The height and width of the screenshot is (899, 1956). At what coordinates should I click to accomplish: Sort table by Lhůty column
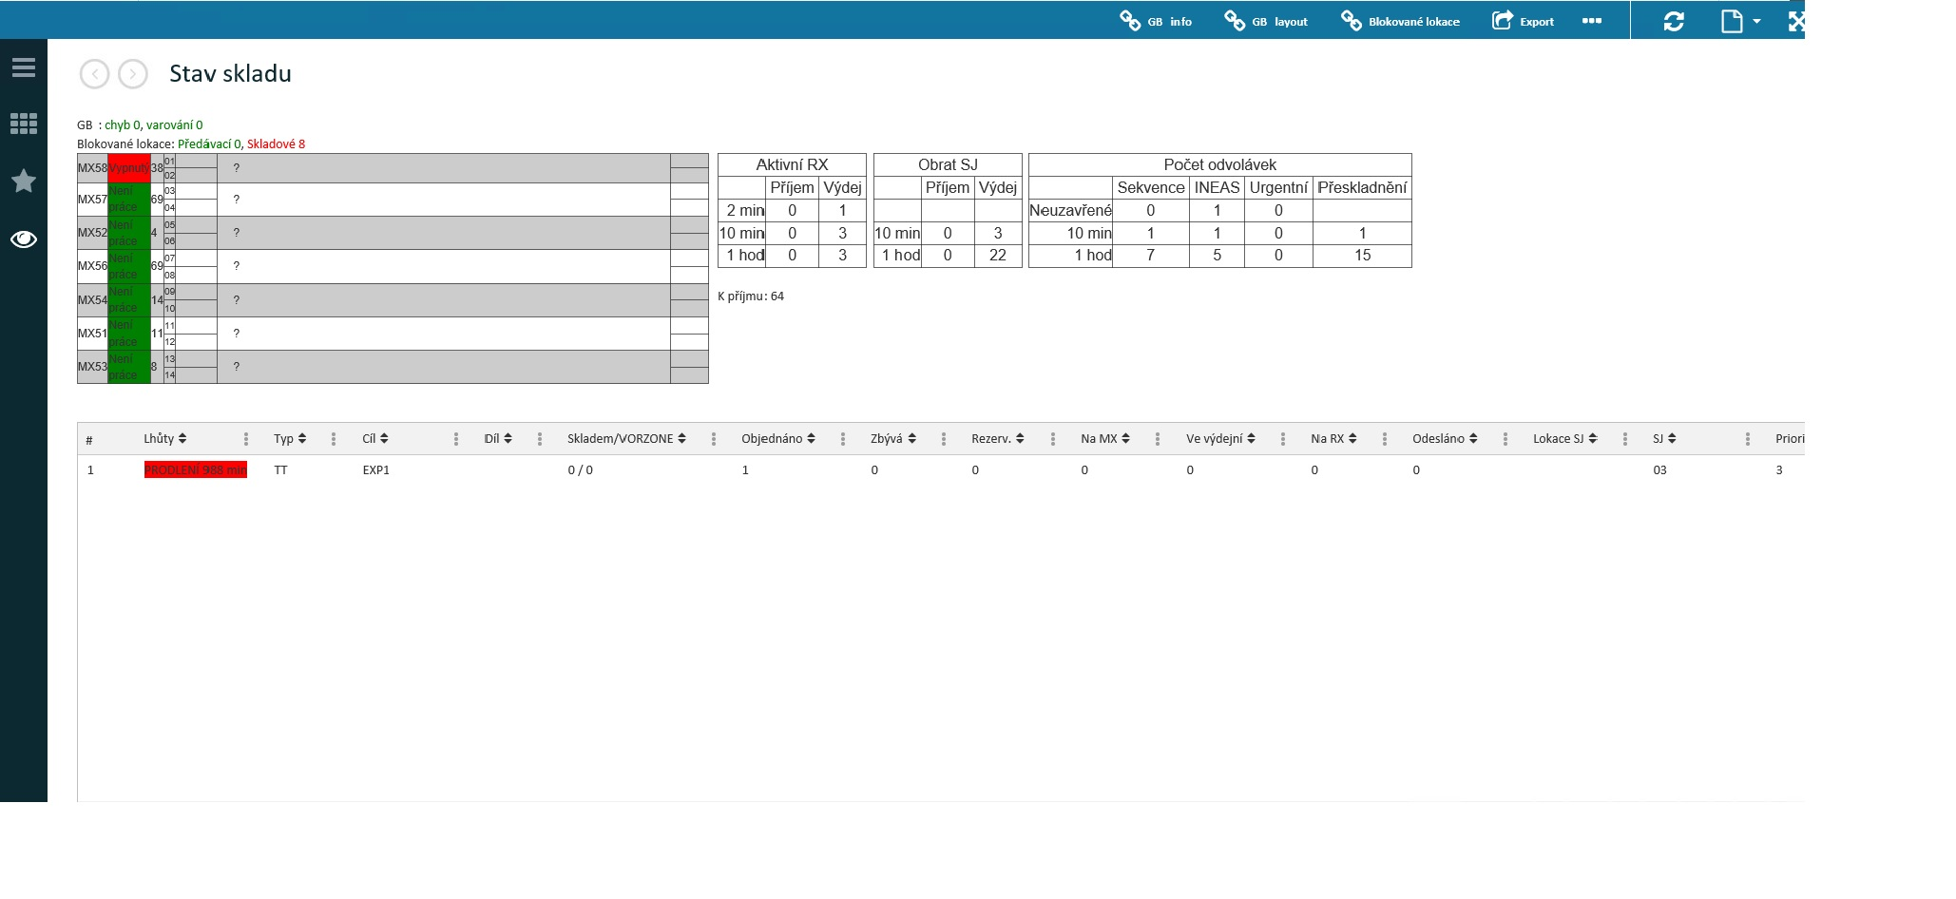165,439
